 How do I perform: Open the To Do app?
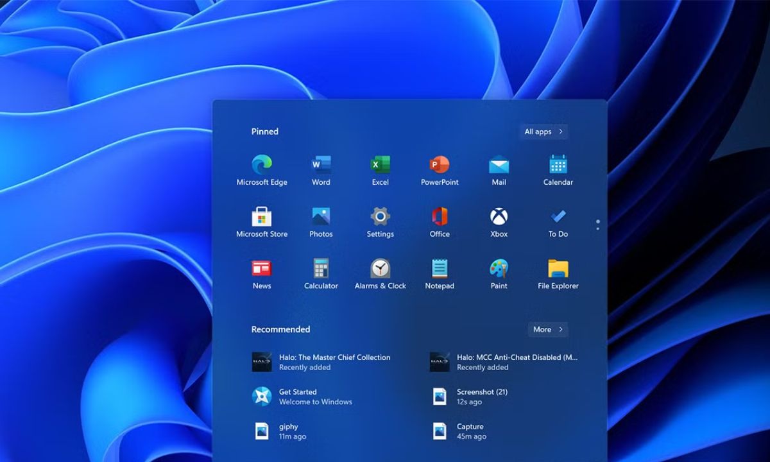pos(558,222)
